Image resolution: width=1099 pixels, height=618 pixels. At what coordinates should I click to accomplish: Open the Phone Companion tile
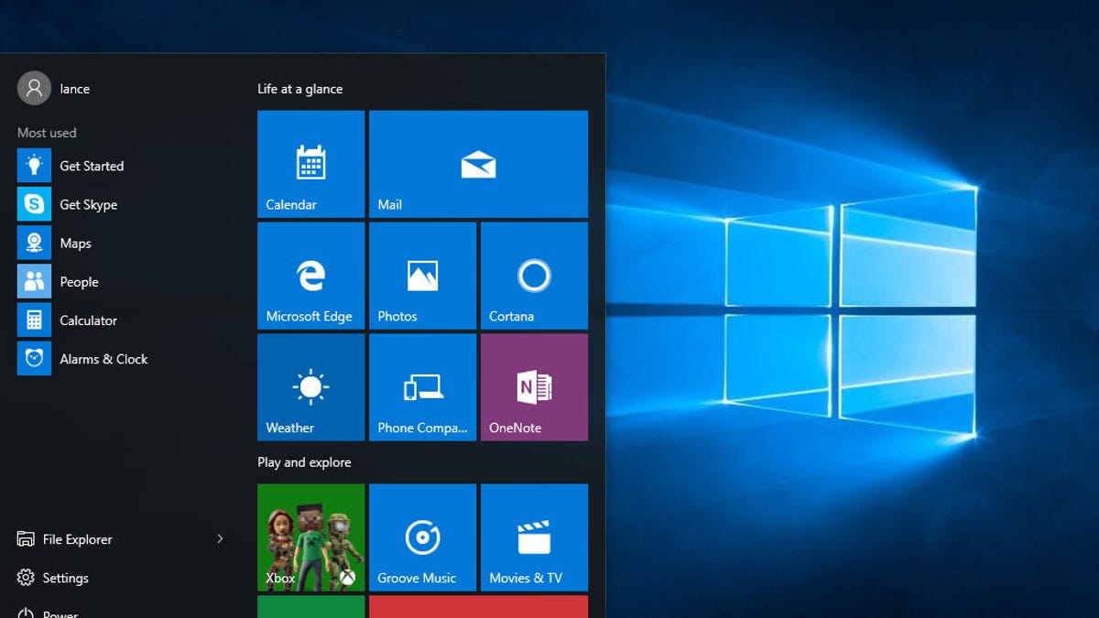(x=422, y=386)
